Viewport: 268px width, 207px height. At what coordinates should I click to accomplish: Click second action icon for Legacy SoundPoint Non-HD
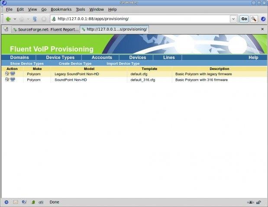tap(13, 73)
